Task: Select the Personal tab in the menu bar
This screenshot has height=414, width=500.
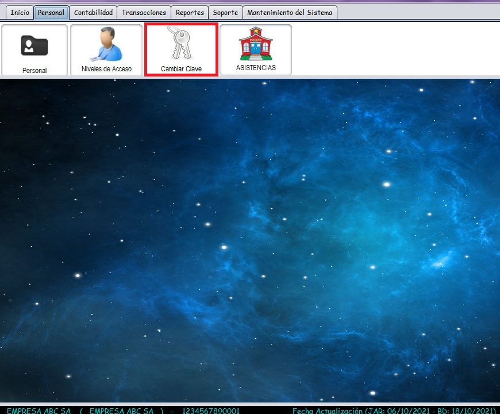Action: tap(51, 13)
